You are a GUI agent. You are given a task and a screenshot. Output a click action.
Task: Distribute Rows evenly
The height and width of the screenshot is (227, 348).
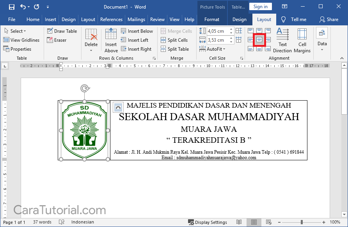pos(239,31)
